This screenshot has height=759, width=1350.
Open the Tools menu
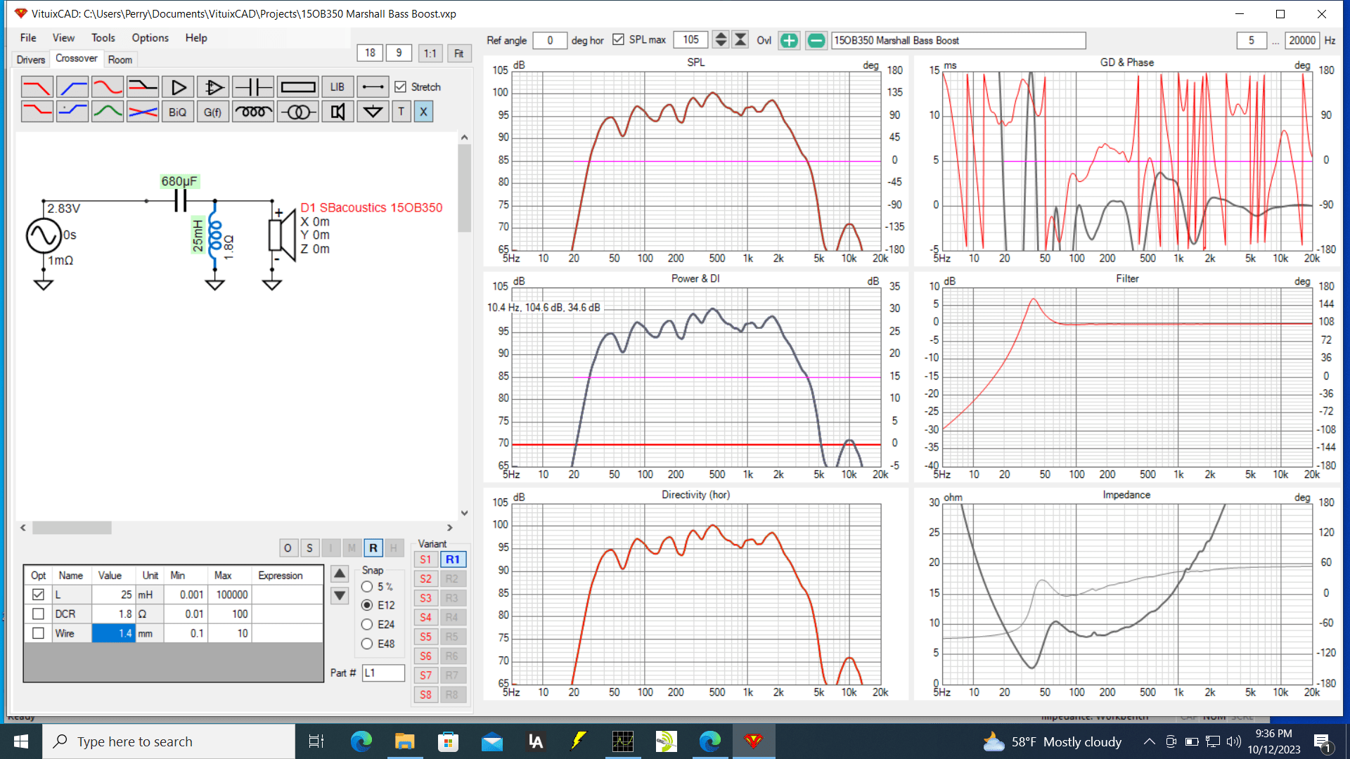(x=103, y=38)
